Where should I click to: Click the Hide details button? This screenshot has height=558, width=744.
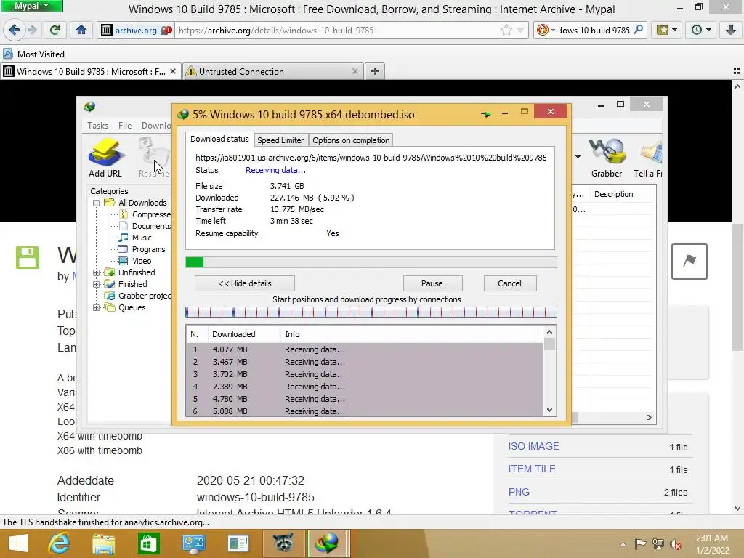(x=244, y=283)
